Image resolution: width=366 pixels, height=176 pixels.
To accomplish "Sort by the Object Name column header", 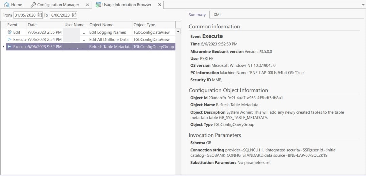I will pyautogui.click(x=109, y=25).
